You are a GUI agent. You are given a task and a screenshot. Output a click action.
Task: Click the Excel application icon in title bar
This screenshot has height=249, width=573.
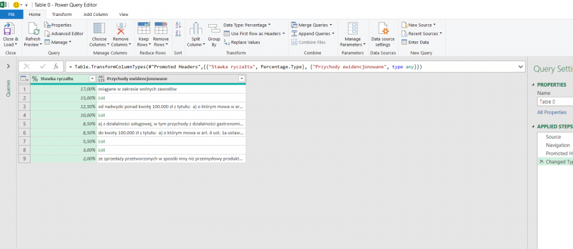pyautogui.click(x=4, y=4)
